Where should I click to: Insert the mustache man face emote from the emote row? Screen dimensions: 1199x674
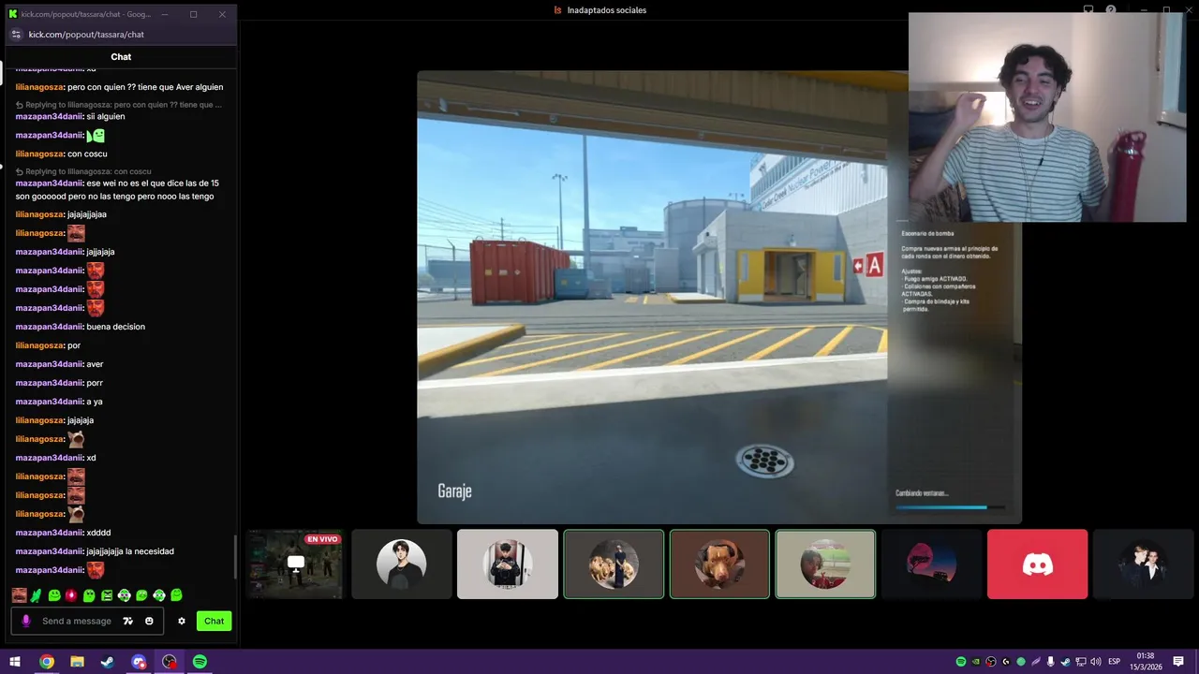(19, 594)
